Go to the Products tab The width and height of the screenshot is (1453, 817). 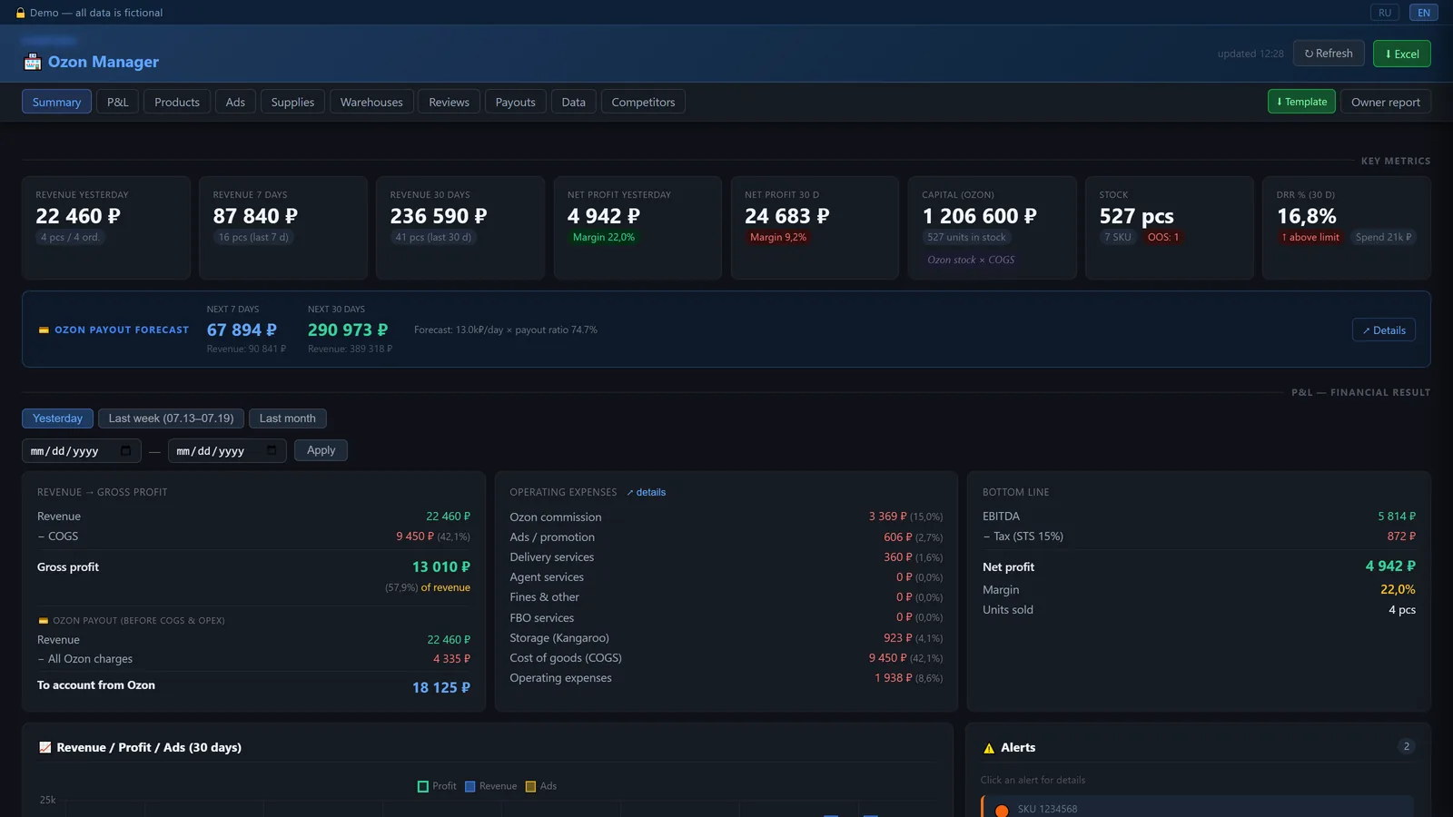pyautogui.click(x=177, y=102)
